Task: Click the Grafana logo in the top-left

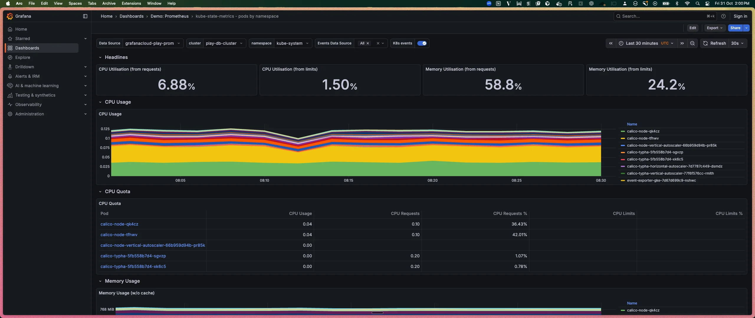Action: pyautogui.click(x=10, y=16)
